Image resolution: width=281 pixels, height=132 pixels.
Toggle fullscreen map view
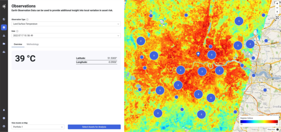(x=277, y=18)
